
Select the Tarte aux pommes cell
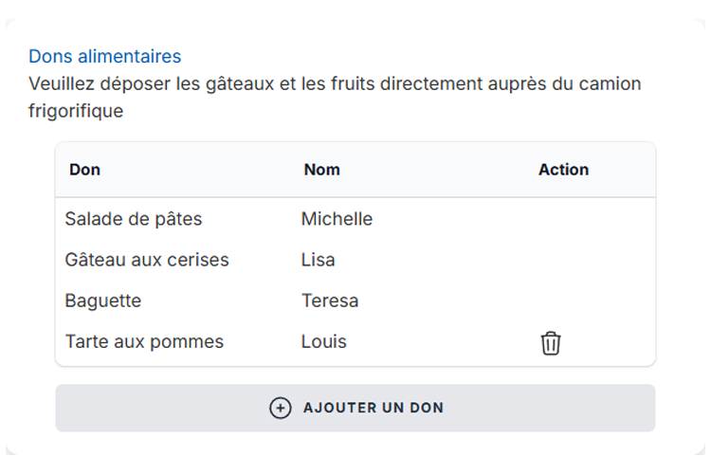pos(144,341)
